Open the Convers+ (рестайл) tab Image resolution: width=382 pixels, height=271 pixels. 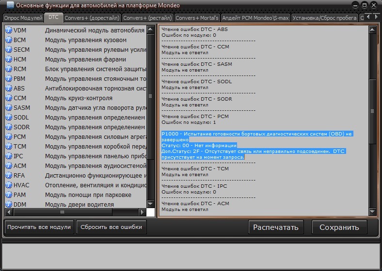(148, 18)
